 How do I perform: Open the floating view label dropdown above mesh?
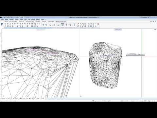118,29
